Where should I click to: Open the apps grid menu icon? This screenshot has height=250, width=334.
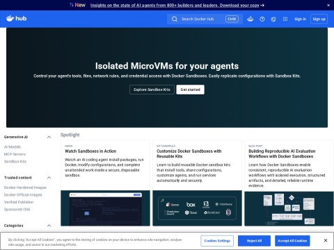[x=285, y=19]
